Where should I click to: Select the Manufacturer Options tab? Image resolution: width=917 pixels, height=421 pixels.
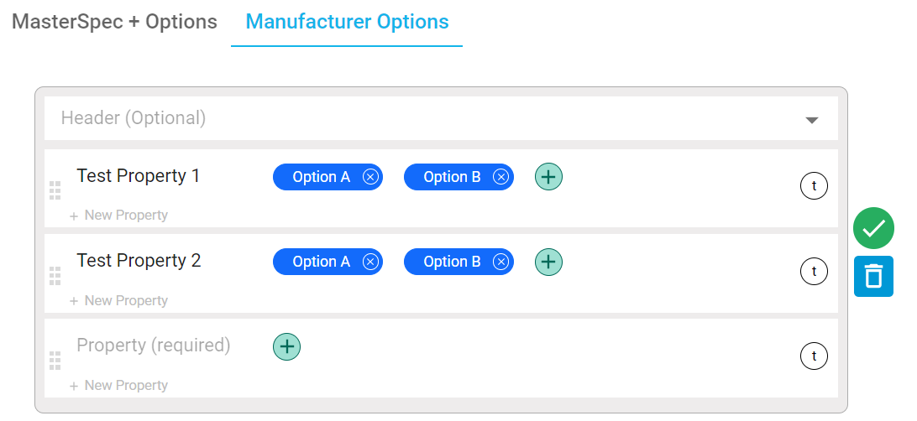click(x=347, y=22)
